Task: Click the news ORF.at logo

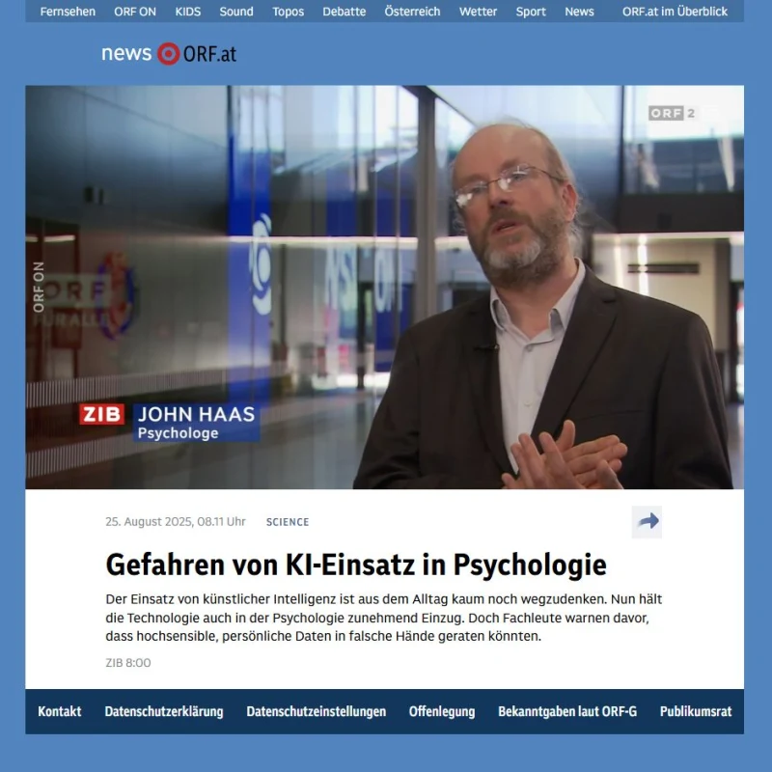Action: 169,54
